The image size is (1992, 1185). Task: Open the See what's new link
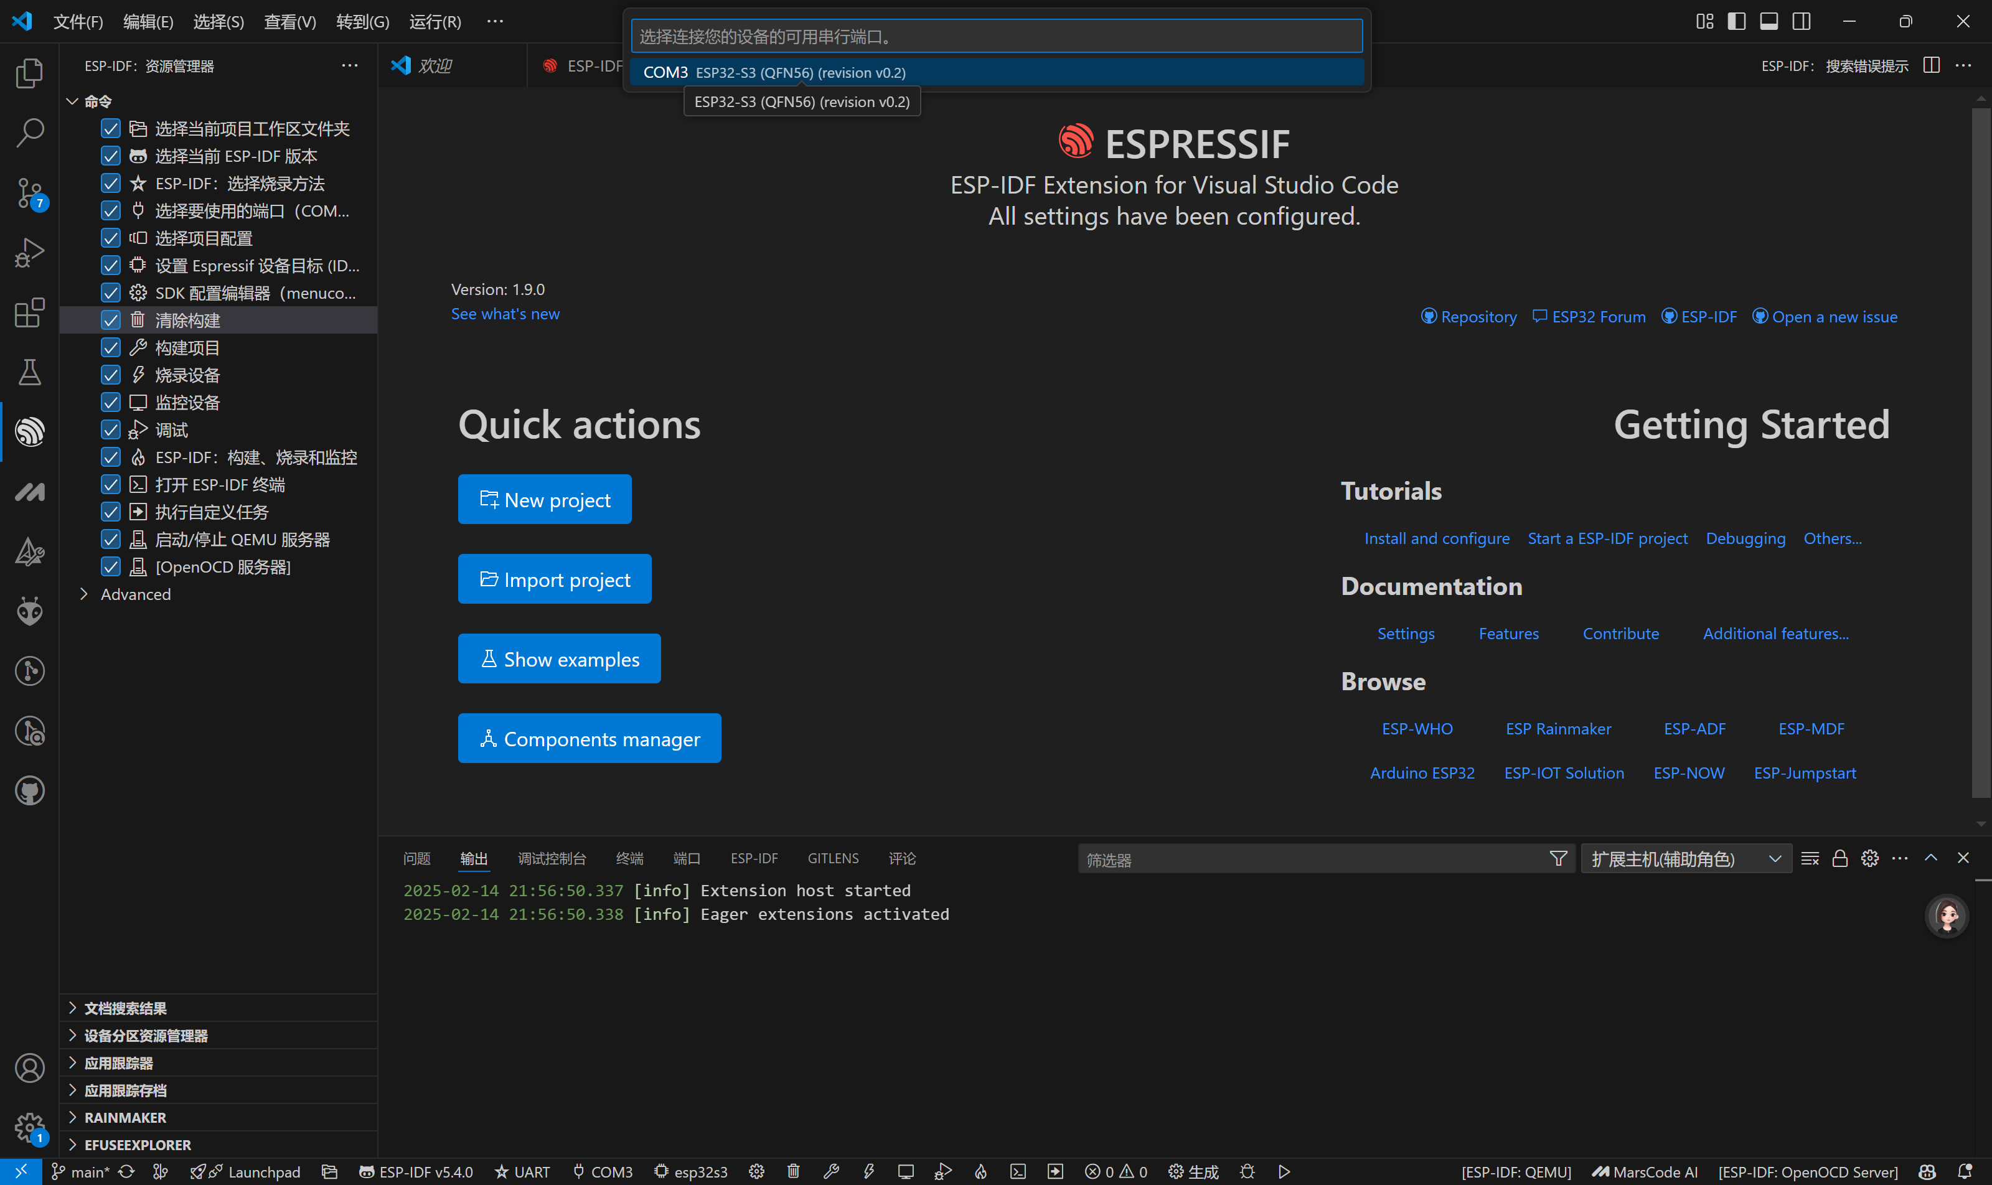505,314
